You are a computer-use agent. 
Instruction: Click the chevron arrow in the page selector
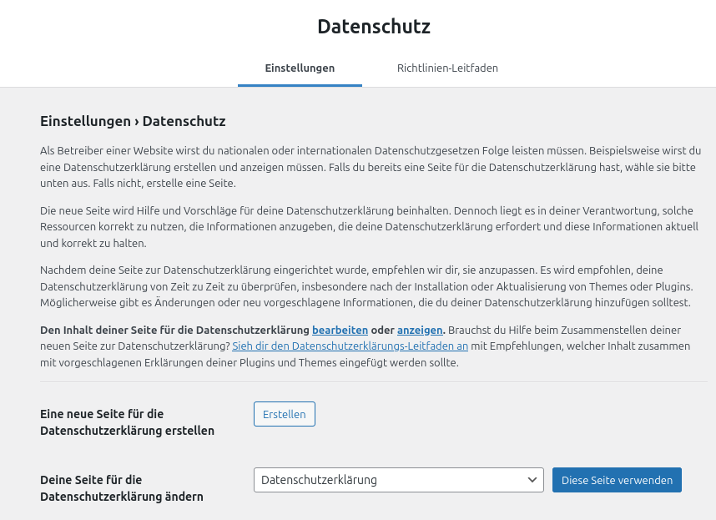tap(532, 480)
